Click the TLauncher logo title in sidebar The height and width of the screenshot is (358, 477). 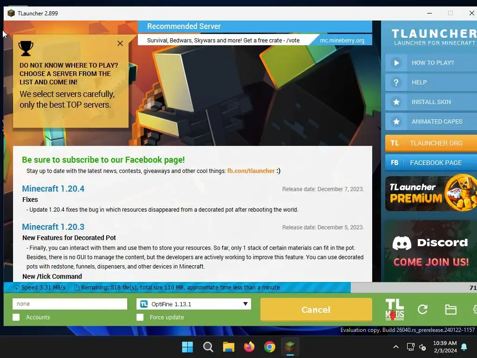tap(434, 37)
